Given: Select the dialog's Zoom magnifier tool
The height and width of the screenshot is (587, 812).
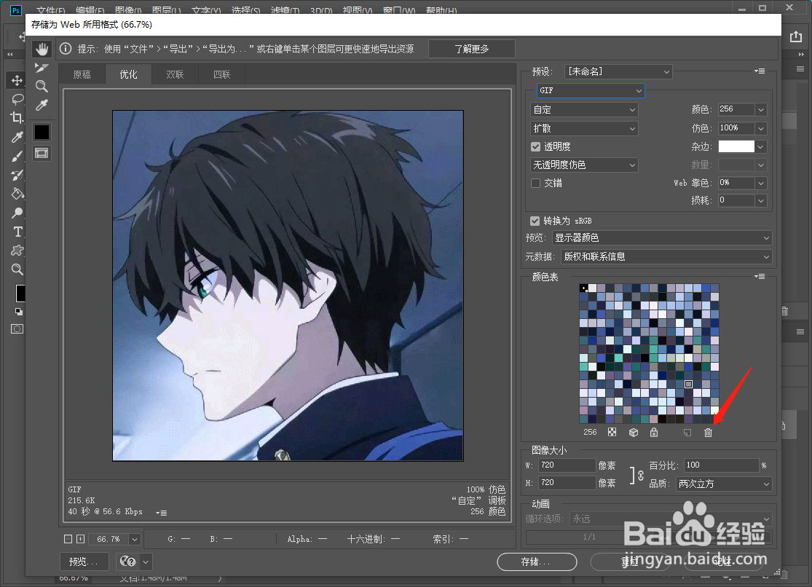Looking at the screenshot, I should click(42, 86).
